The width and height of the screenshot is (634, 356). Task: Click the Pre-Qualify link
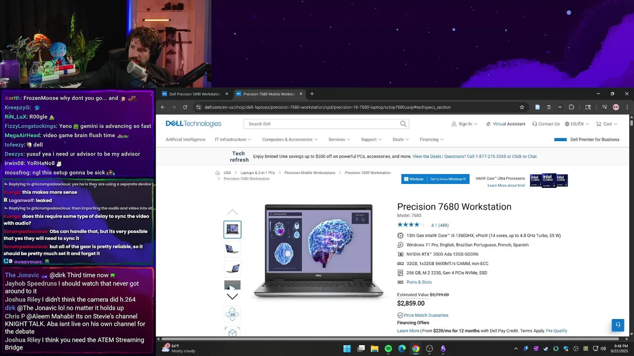tap(556, 331)
